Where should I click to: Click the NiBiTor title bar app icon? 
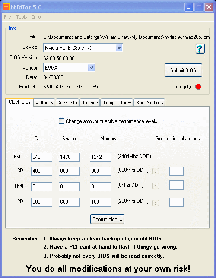click(x=6, y=7)
